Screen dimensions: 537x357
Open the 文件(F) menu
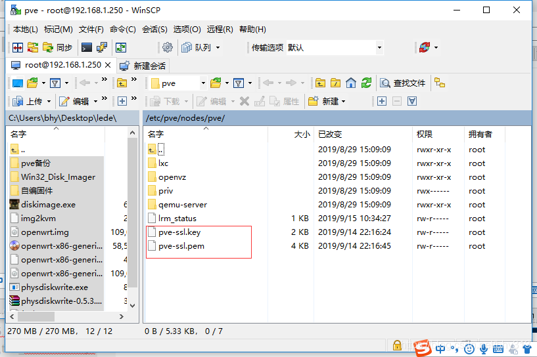click(x=91, y=30)
